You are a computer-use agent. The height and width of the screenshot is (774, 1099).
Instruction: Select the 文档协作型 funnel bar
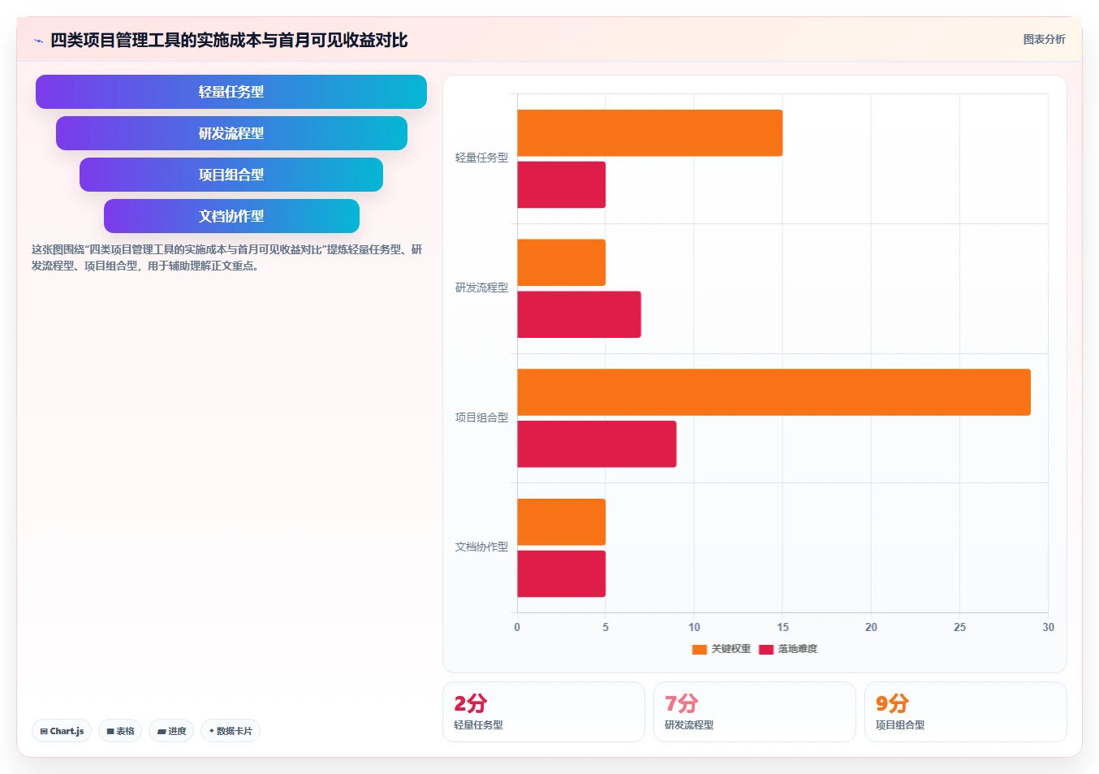pos(231,216)
